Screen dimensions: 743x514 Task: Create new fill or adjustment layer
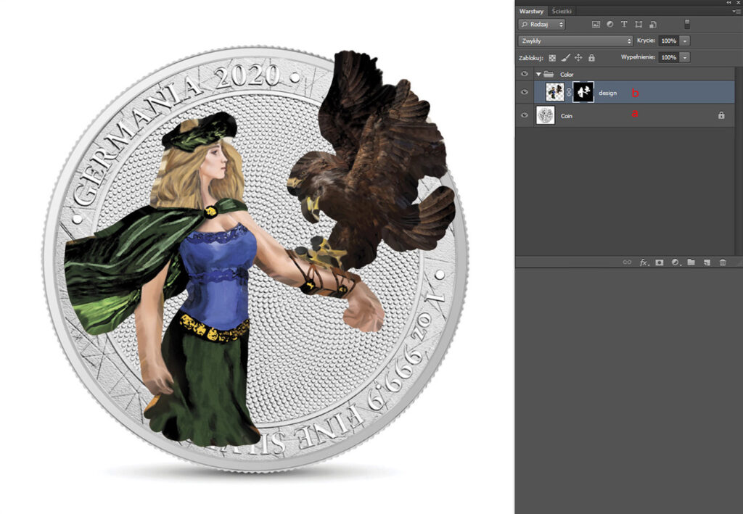[676, 262]
